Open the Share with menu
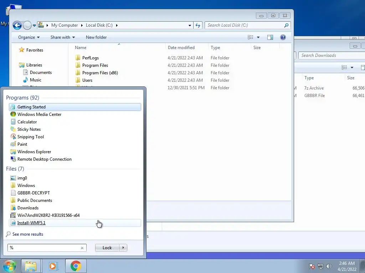 (x=63, y=37)
